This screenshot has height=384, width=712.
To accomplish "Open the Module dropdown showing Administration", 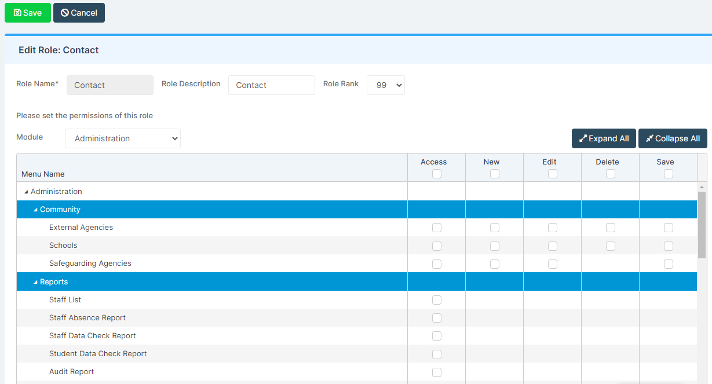I will 122,138.
